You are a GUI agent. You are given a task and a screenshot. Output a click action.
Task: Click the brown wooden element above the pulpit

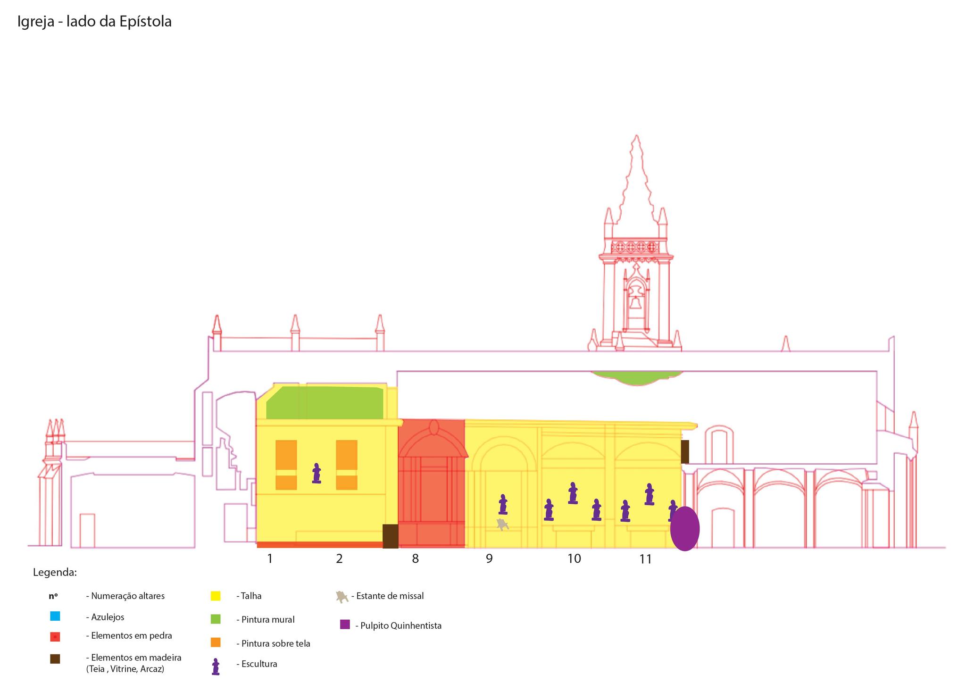[x=685, y=452]
